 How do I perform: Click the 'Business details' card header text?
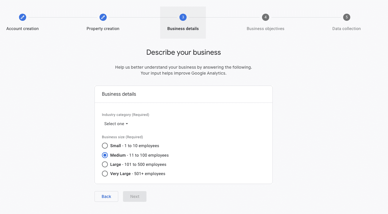pyautogui.click(x=119, y=94)
